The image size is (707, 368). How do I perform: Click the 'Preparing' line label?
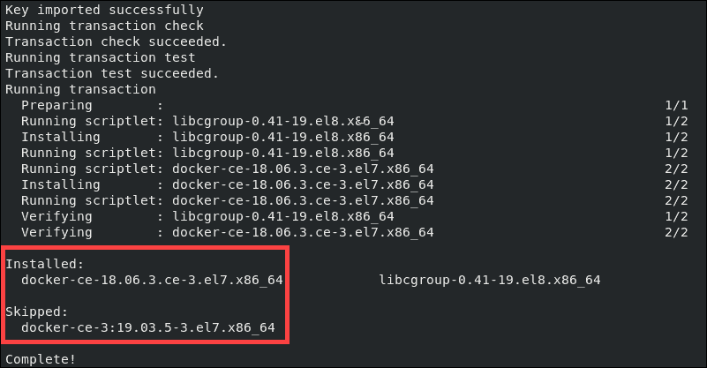56,106
